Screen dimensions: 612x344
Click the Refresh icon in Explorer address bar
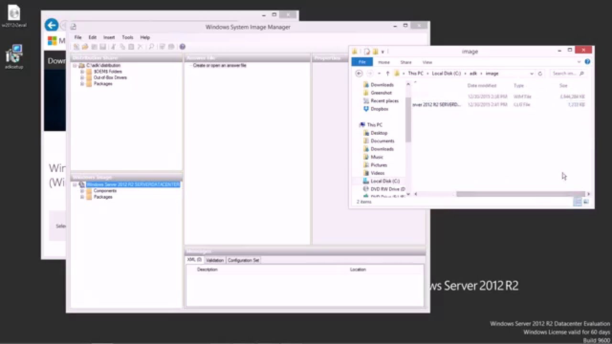pyautogui.click(x=540, y=74)
